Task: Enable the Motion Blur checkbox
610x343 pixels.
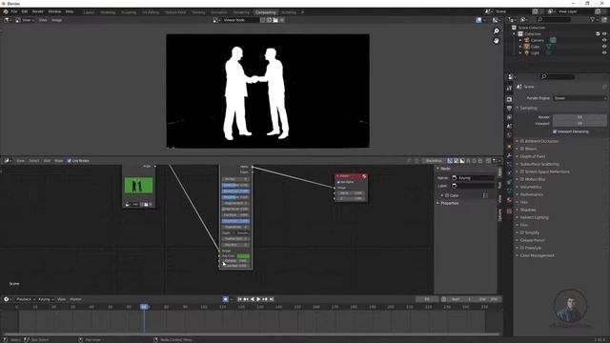Action: pyautogui.click(x=522, y=179)
